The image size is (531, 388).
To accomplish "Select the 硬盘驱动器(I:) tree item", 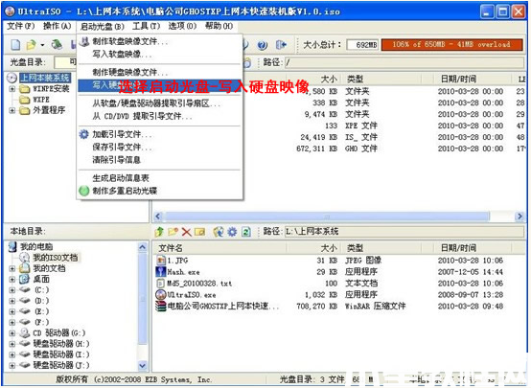I will [x=55, y=354].
